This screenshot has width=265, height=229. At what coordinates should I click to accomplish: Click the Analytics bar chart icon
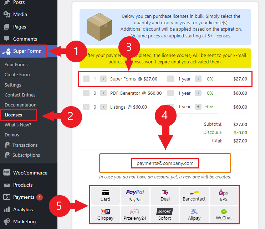(7, 209)
